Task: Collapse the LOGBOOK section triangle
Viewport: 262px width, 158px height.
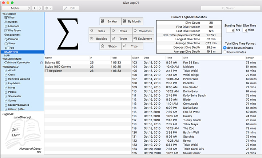Action: (3, 13)
